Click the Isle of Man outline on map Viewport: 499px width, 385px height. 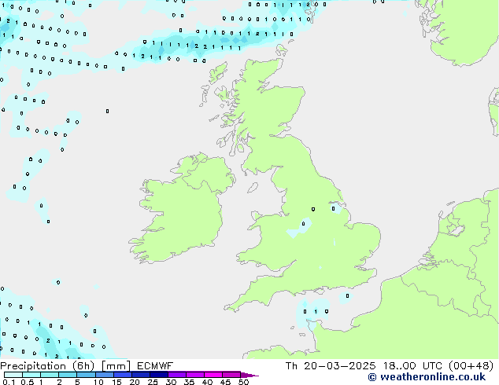pyautogui.click(x=253, y=188)
